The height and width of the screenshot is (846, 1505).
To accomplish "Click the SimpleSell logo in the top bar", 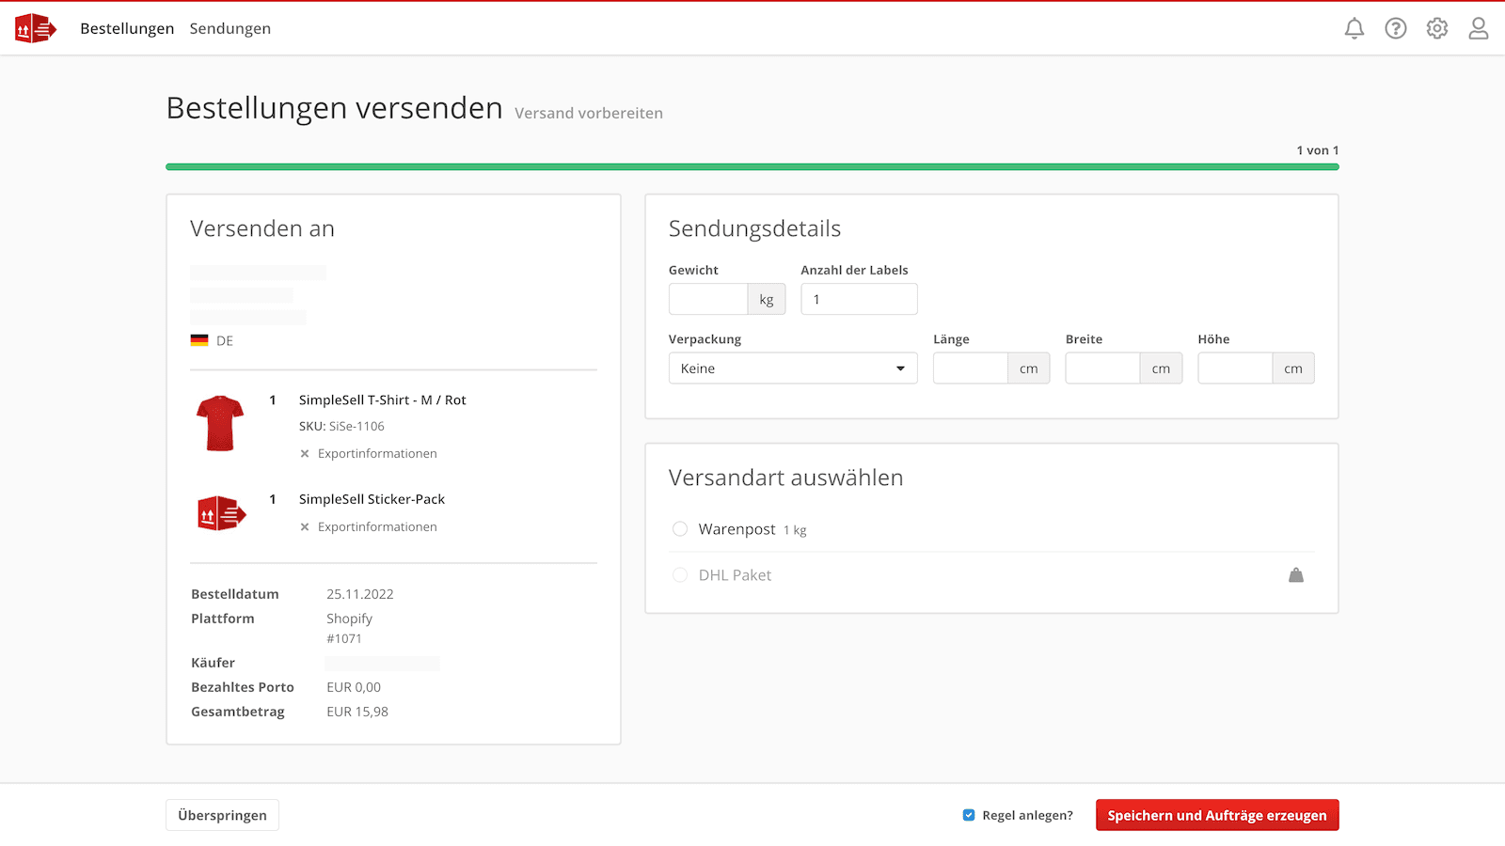I will pyautogui.click(x=35, y=28).
